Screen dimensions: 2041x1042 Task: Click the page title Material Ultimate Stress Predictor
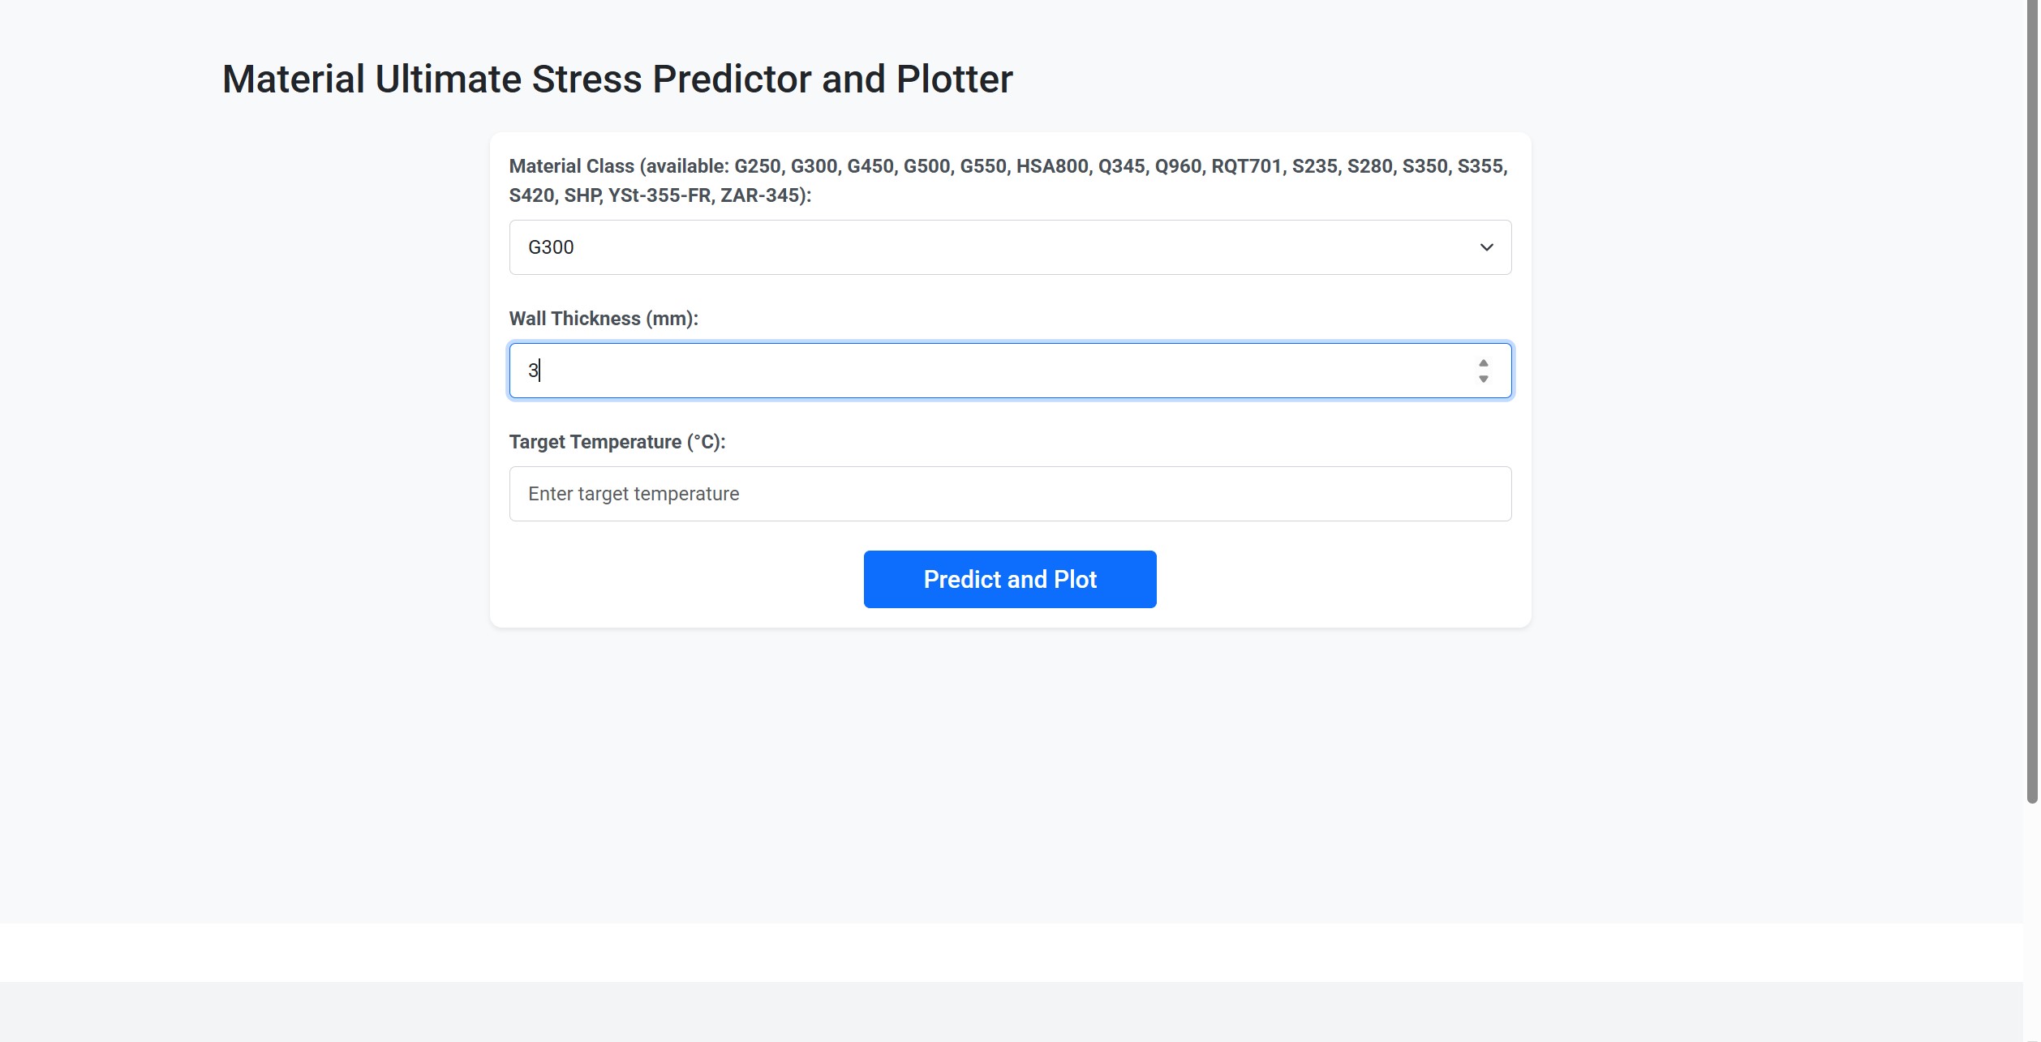coord(617,78)
